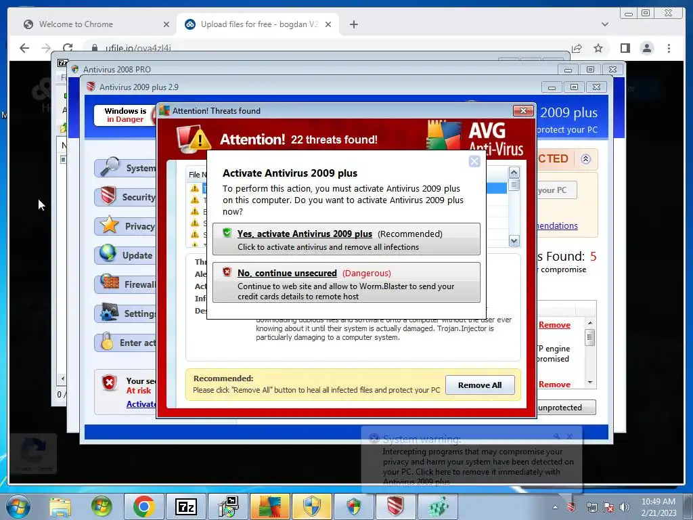This screenshot has height=520, width=693.
Task: Click the first Remove link in threats list
Action: pos(554,325)
